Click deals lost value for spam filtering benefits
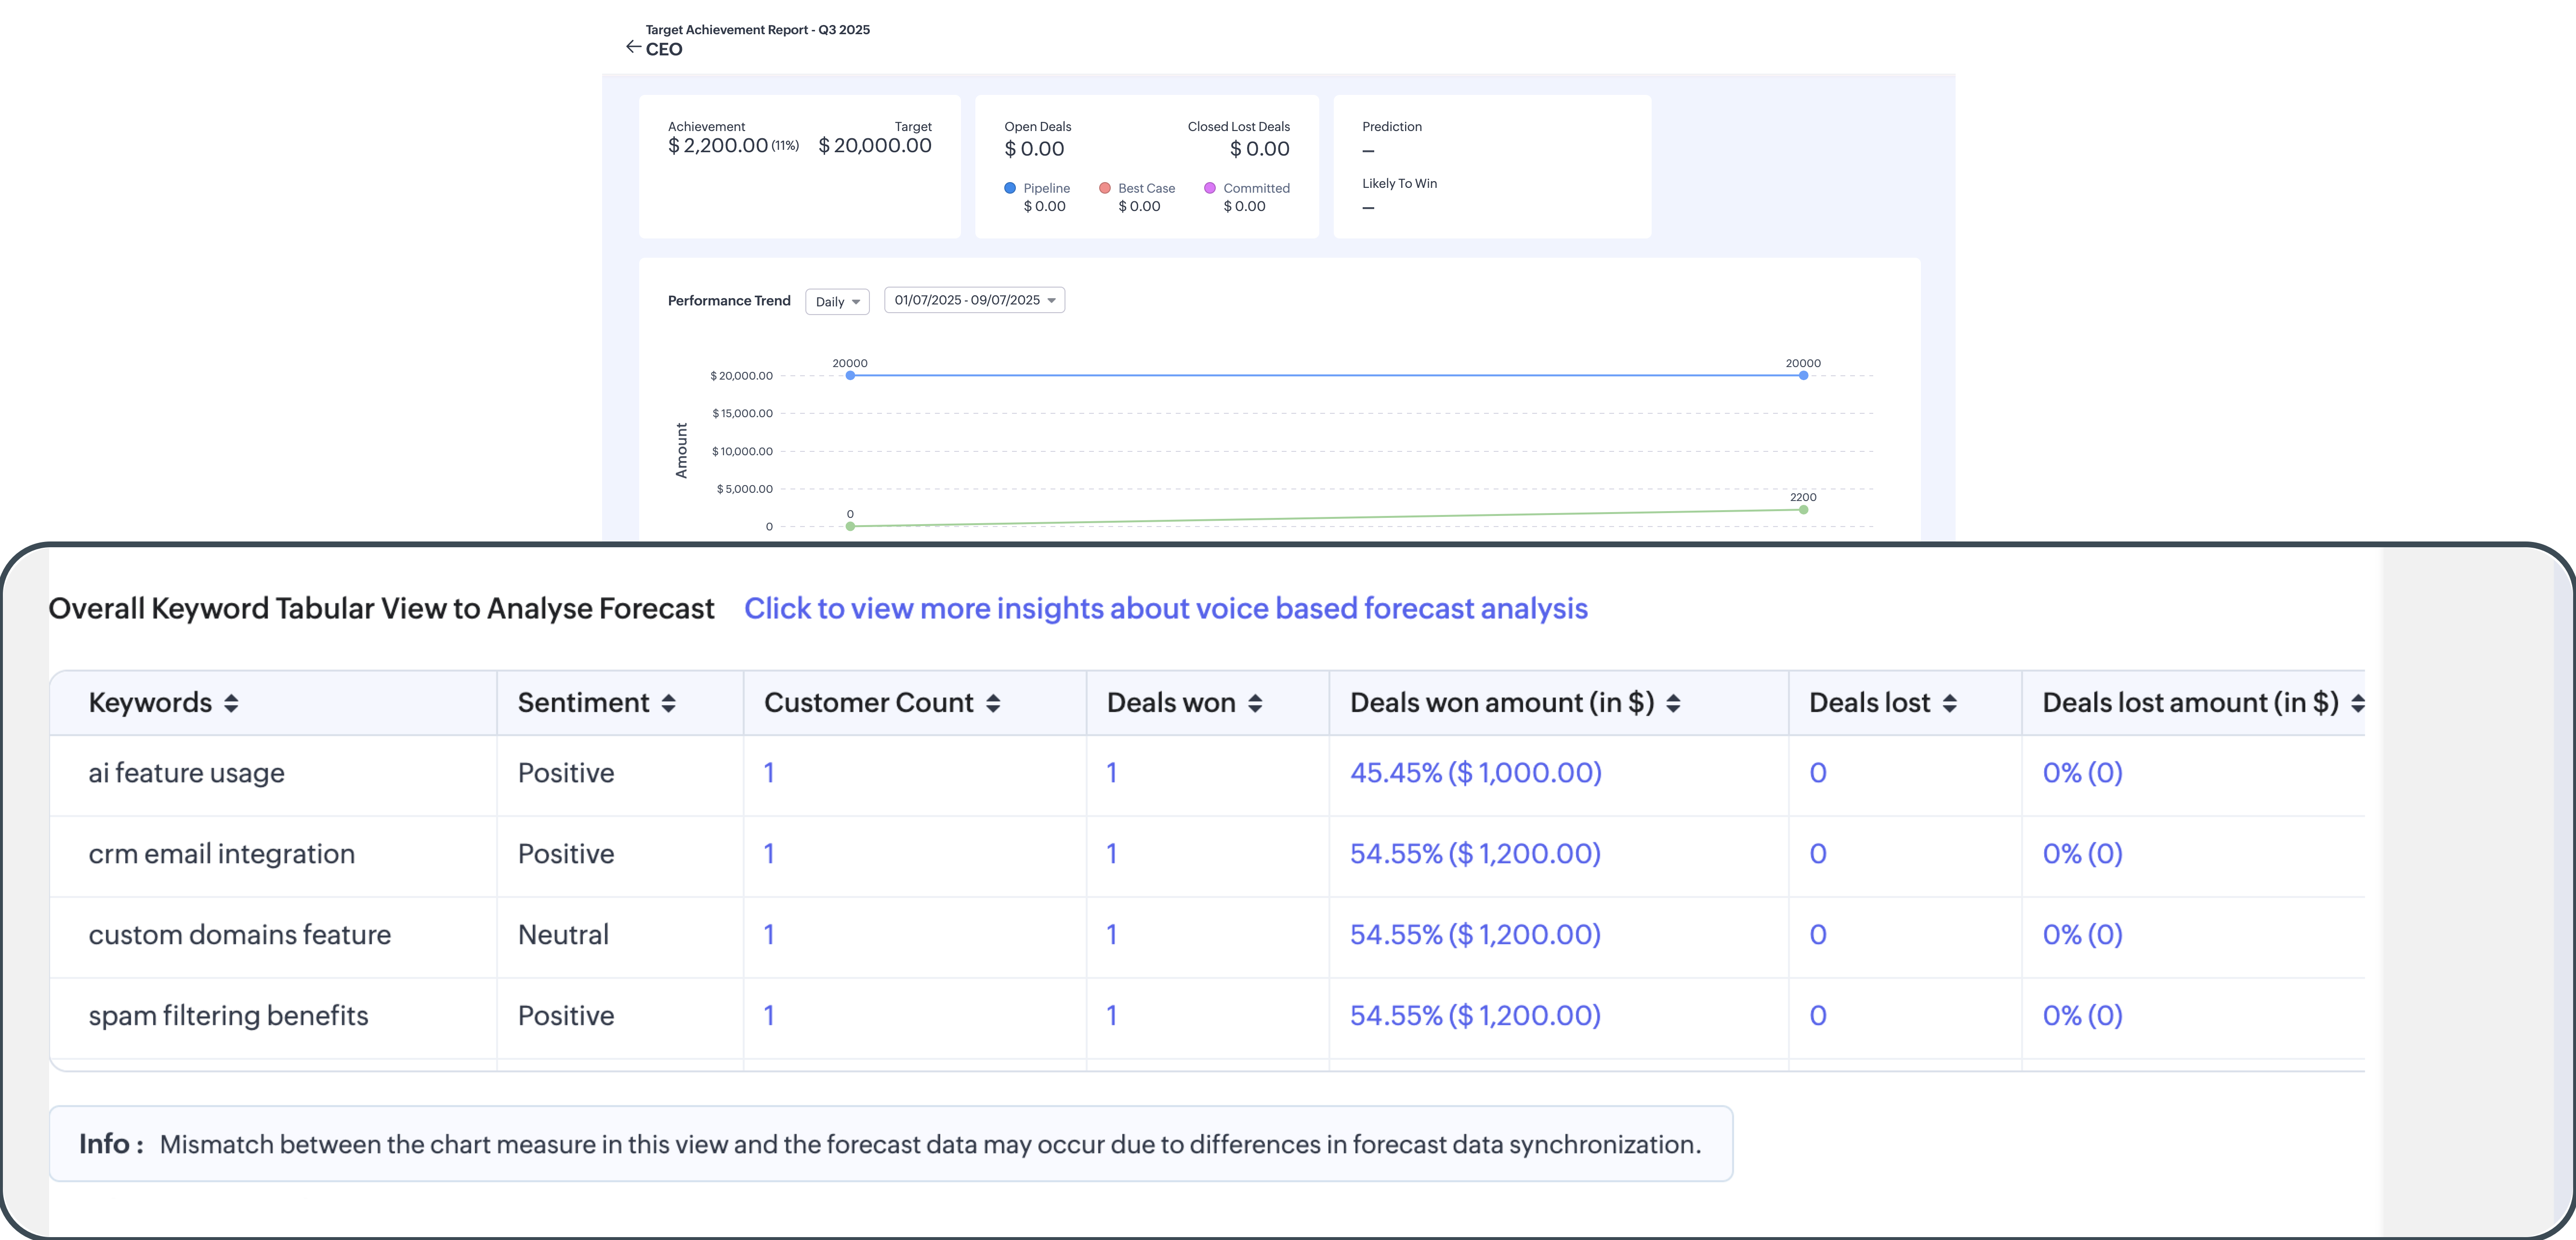 [1818, 1016]
